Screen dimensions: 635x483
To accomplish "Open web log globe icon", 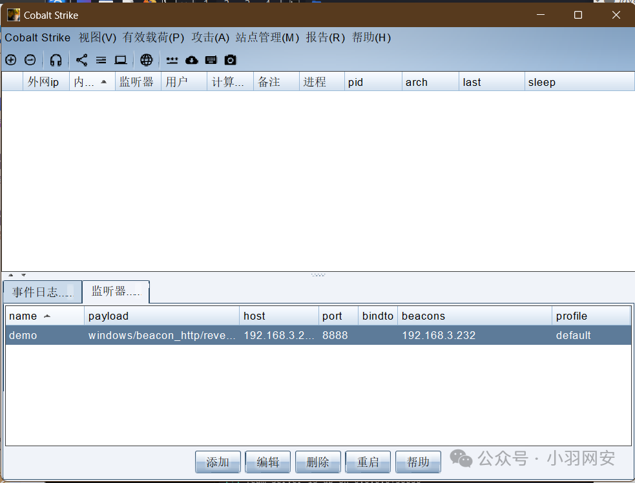I will click(147, 60).
